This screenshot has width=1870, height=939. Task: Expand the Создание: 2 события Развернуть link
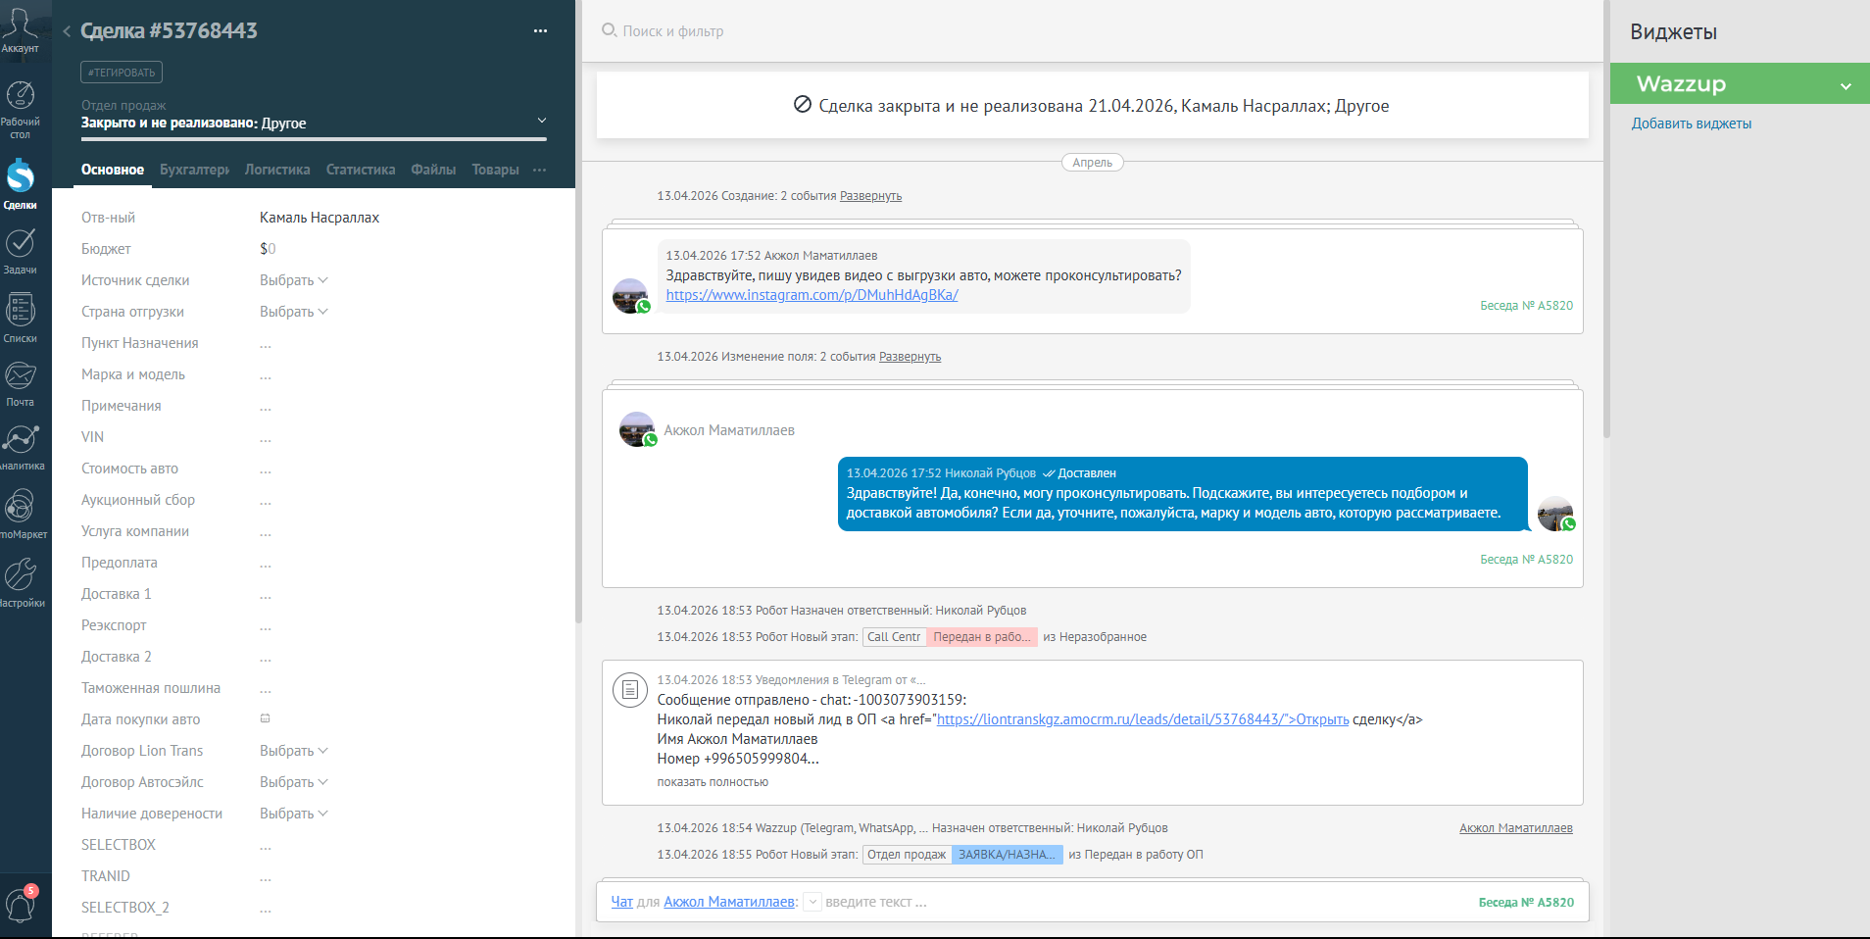(x=870, y=196)
